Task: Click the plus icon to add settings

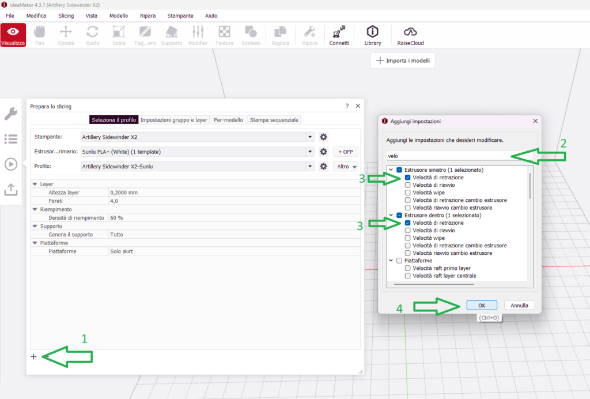Action: tap(33, 356)
